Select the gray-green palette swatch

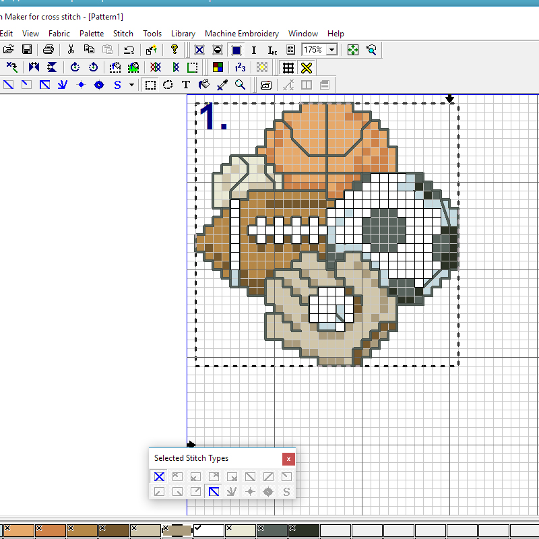click(x=272, y=530)
